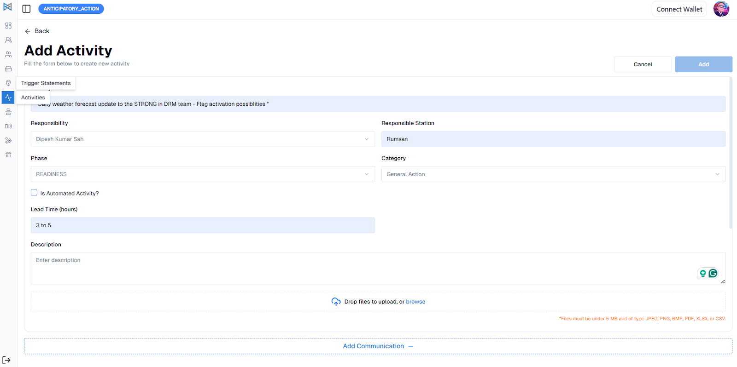Click the activity title input field
The width and height of the screenshot is (737, 367).
378,104
